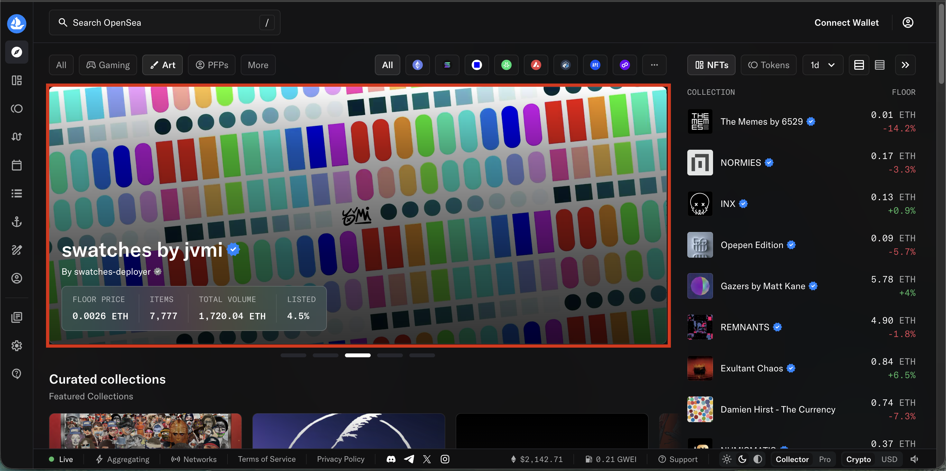Image resolution: width=946 pixels, height=471 pixels.
Task: Open the Instagram link in the footer
Action: click(x=445, y=459)
